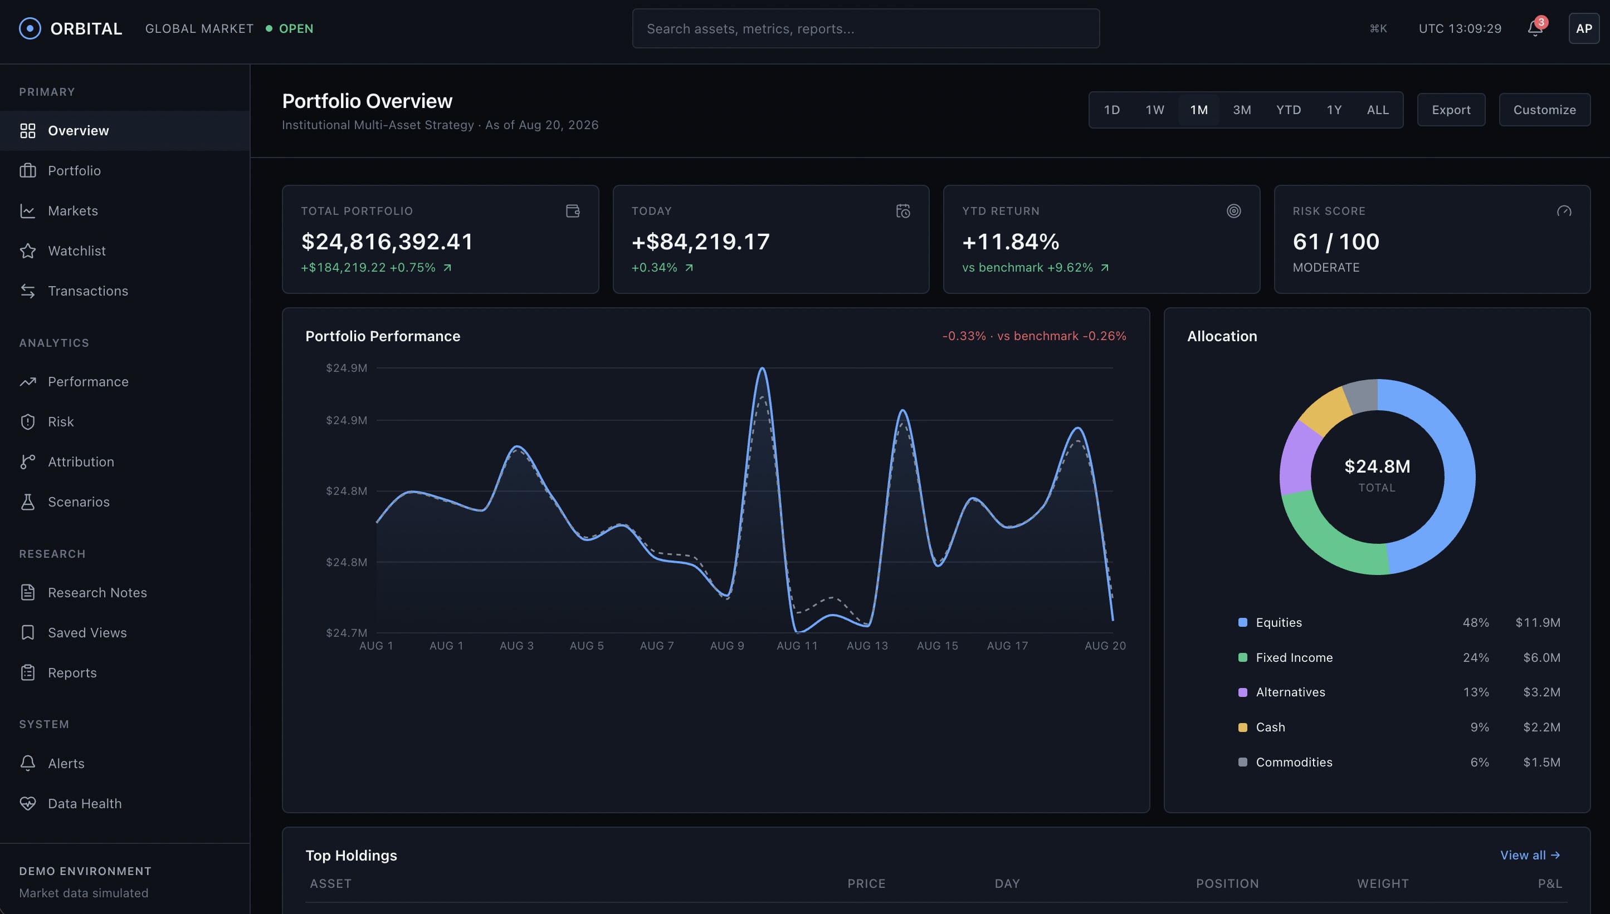The height and width of the screenshot is (914, 1610).
Task: Click the Commodities gray legend swatch
Action: click(x=1242, y=762)
